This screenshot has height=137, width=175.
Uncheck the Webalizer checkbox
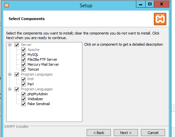(23, 99)
